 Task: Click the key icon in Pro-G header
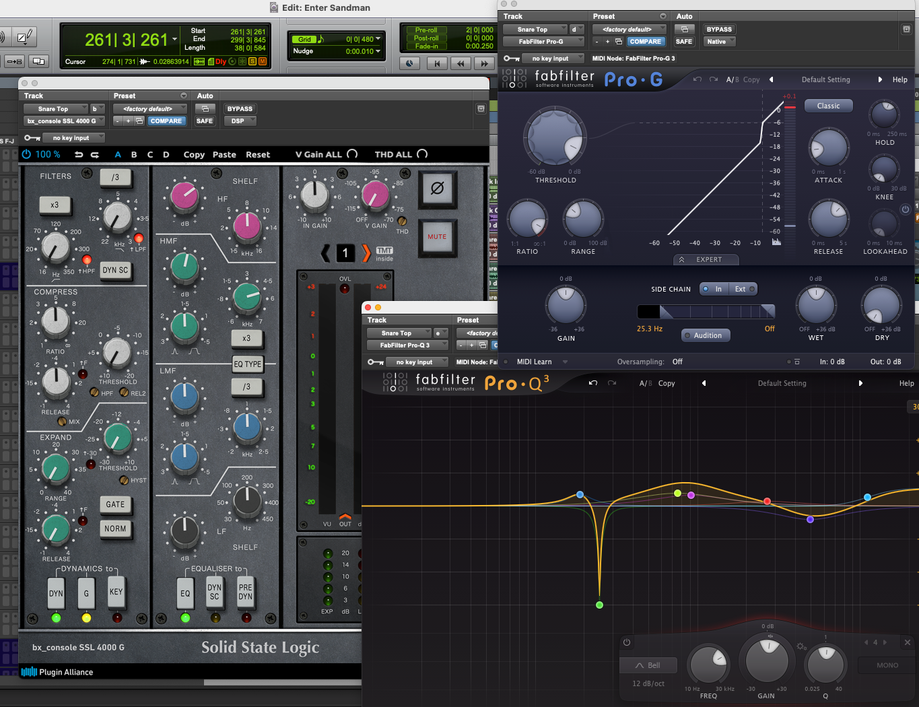pyautogui.click(x=511, y=59)
